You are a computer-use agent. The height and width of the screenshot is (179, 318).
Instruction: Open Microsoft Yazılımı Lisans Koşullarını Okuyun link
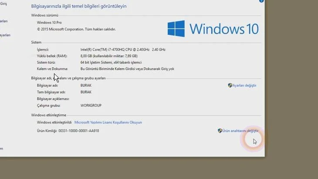108,123
